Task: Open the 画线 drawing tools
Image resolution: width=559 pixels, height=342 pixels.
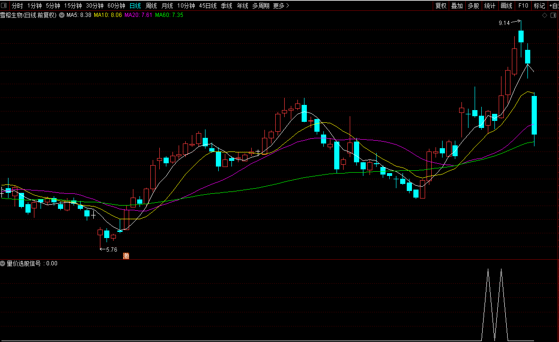Action: 506,6
